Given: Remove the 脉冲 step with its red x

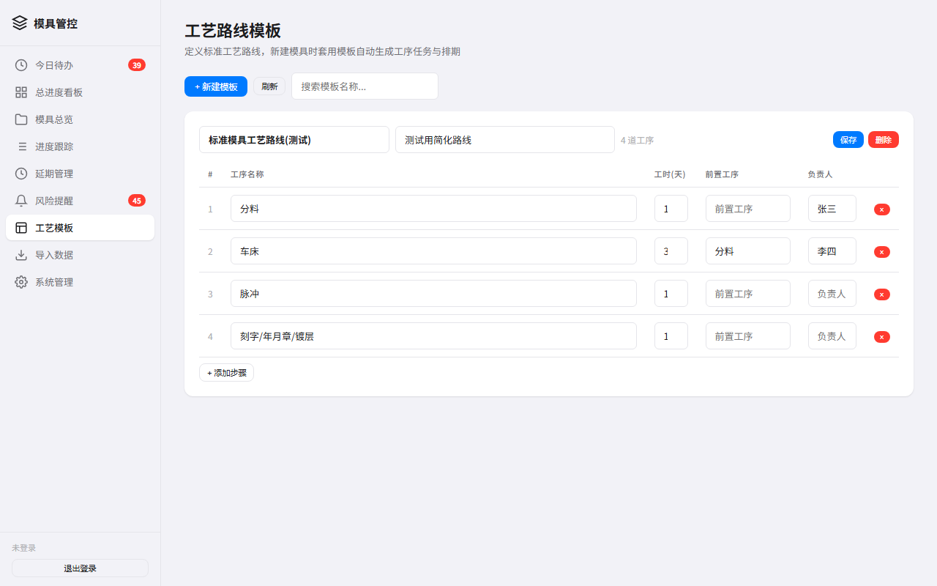Looking at the screenshot, I should pos(882,294).
